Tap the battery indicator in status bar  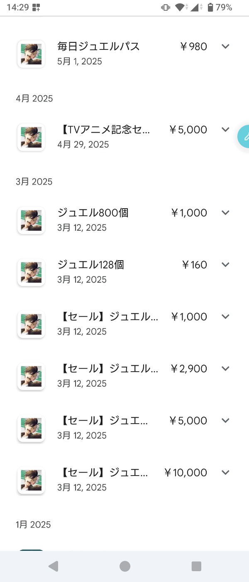pyautogui.click(x=210, y=7)
